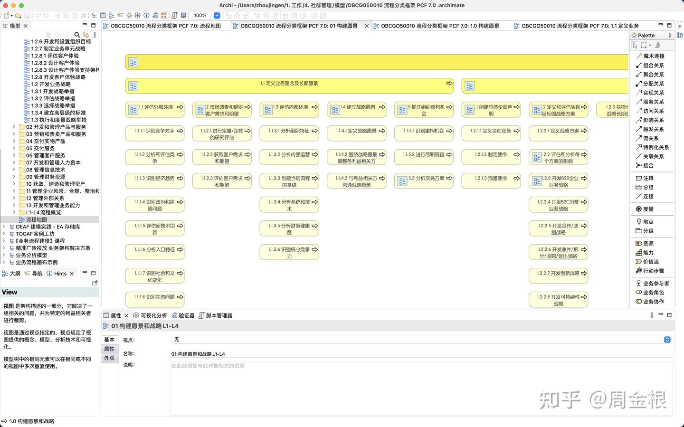This screenshot has height=427, width=684.
Task: Select the marquee selection tool in the palette
Action: (643, 45)
